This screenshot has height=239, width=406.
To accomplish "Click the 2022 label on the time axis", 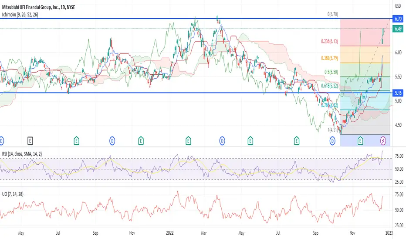I will [169, 233].
